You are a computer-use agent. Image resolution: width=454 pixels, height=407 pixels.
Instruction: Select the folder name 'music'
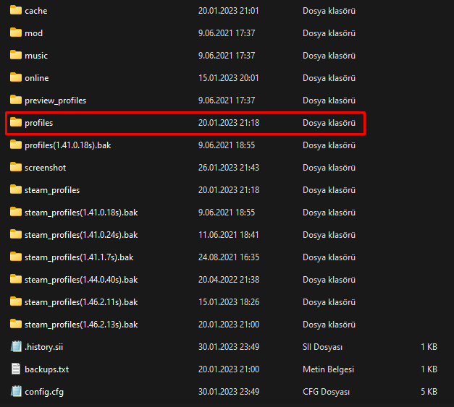point(36,56)
